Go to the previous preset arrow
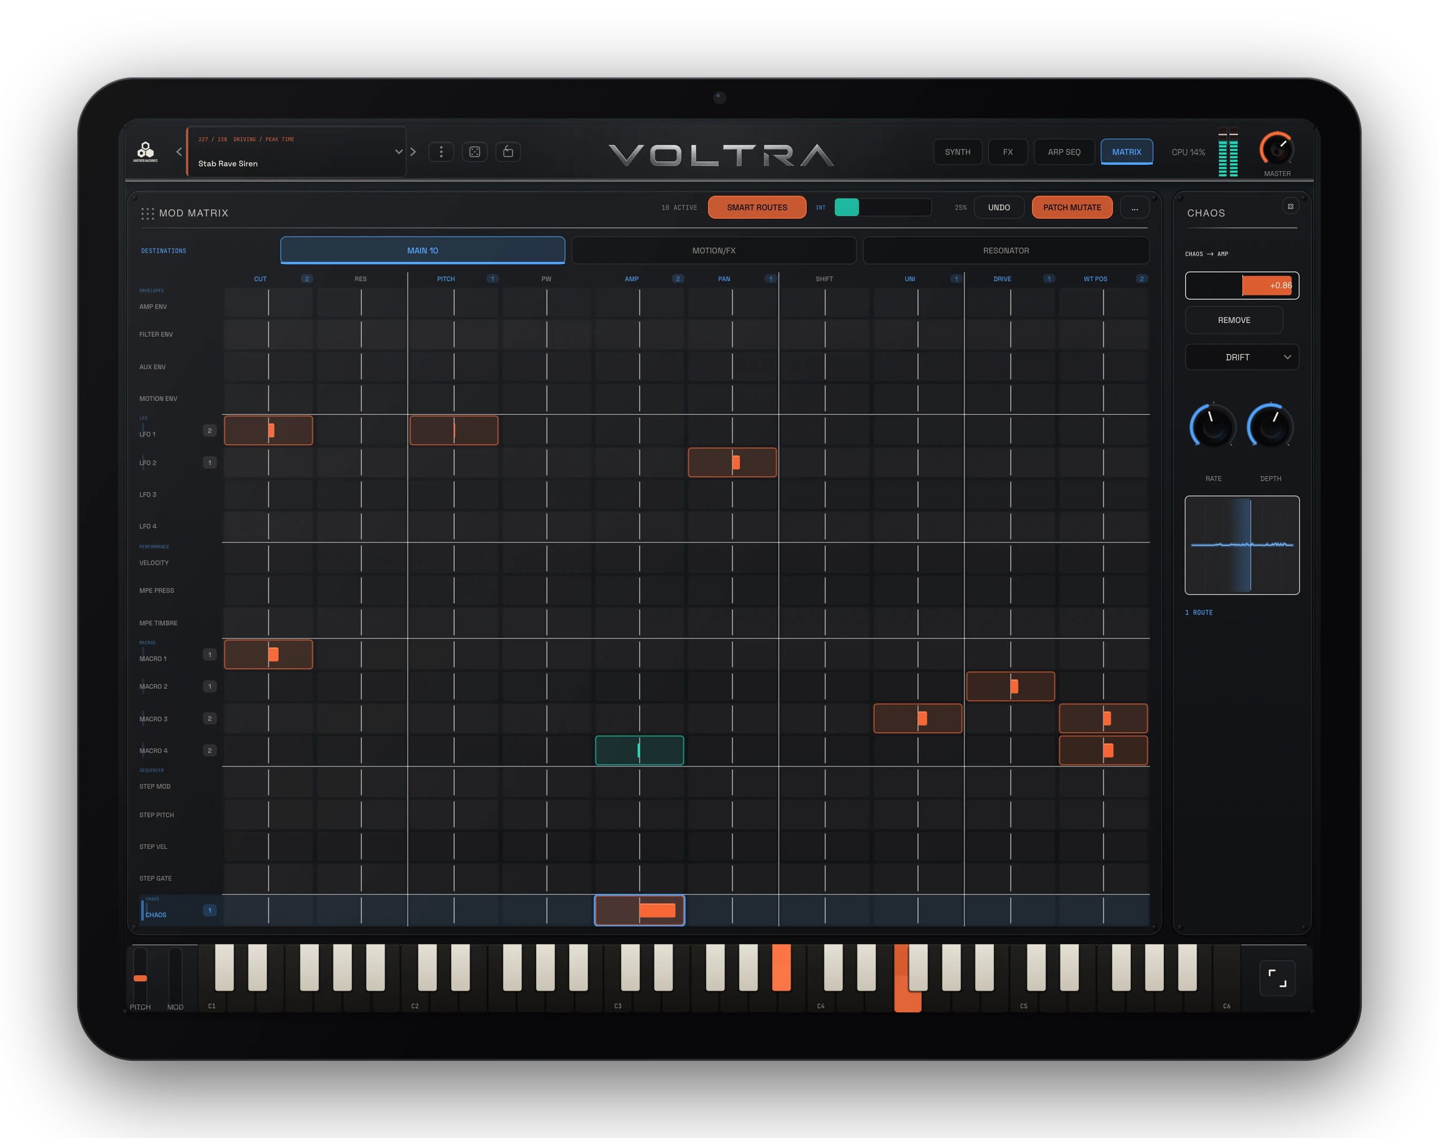 179,152
